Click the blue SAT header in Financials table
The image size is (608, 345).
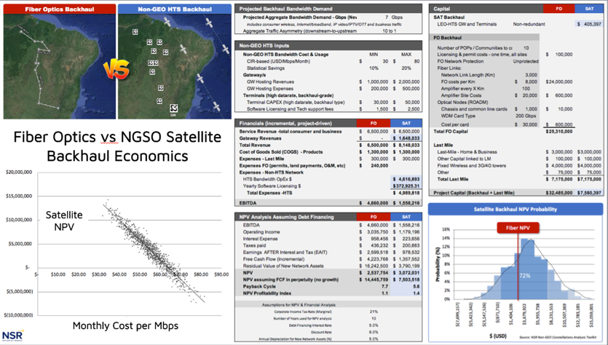tap(406, 123)
